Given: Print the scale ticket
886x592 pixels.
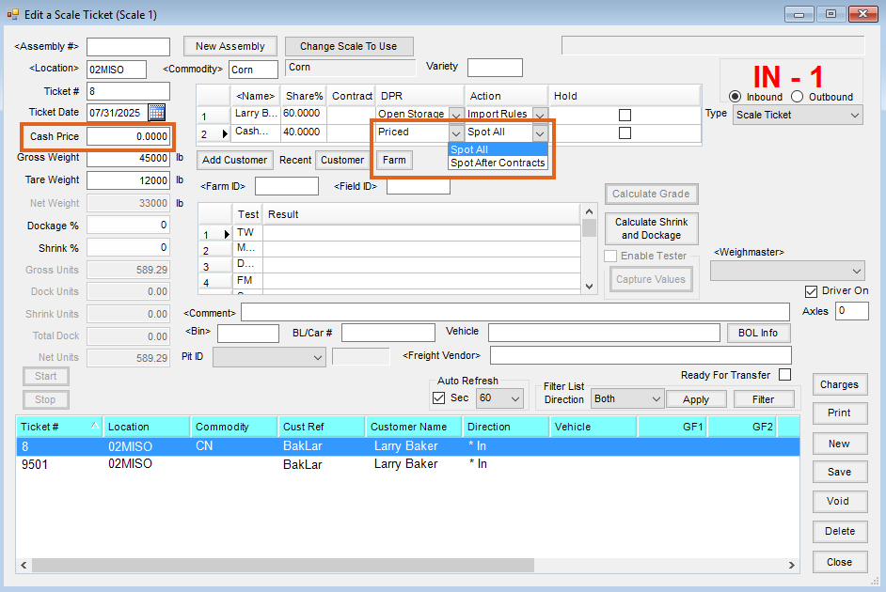Looking at the screenshot, I should click(839, 413).
